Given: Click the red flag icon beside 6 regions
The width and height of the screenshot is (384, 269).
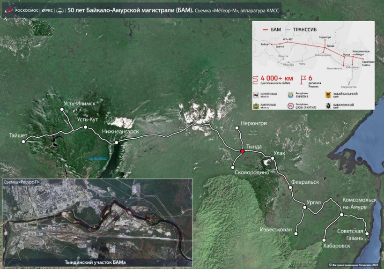Looking at the screenshot, I should pyautogui.click(x=303, y=78).
